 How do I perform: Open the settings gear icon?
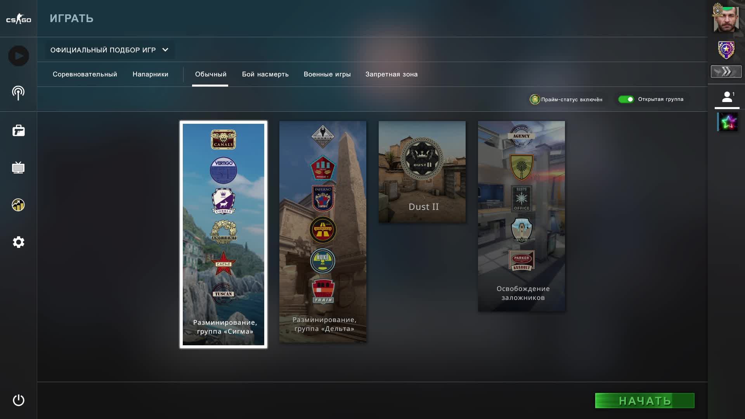[18, 242]
